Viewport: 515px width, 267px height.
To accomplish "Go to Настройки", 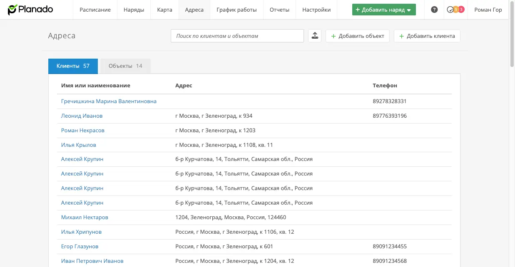I will pos(316,10).
